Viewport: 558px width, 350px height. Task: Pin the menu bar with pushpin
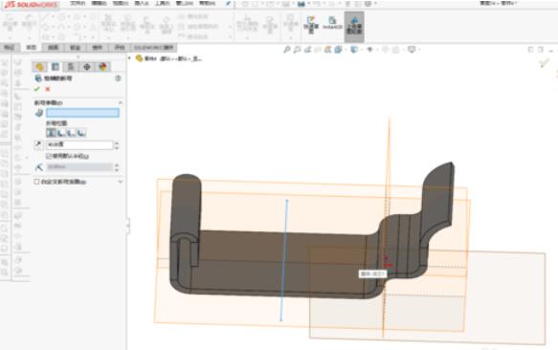click(x=228, y=4)
